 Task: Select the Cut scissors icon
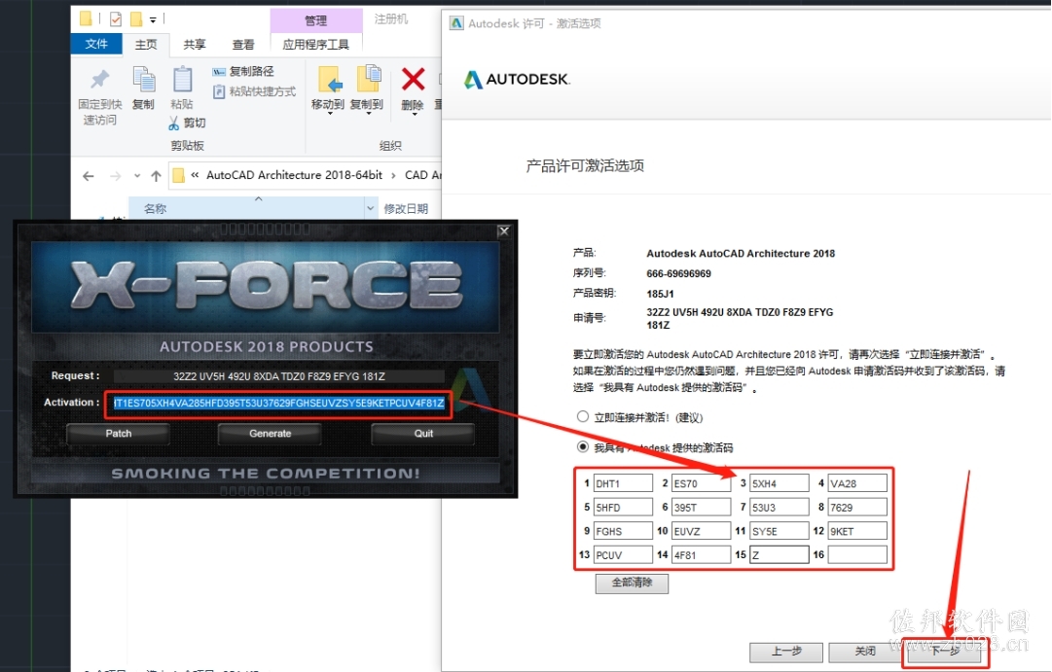pyautogui.click(x=174, y=123)
